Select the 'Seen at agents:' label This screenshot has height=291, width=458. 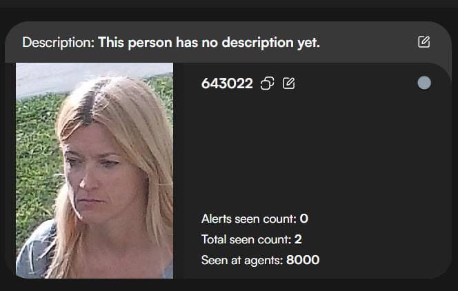click(x=242, y=260)
